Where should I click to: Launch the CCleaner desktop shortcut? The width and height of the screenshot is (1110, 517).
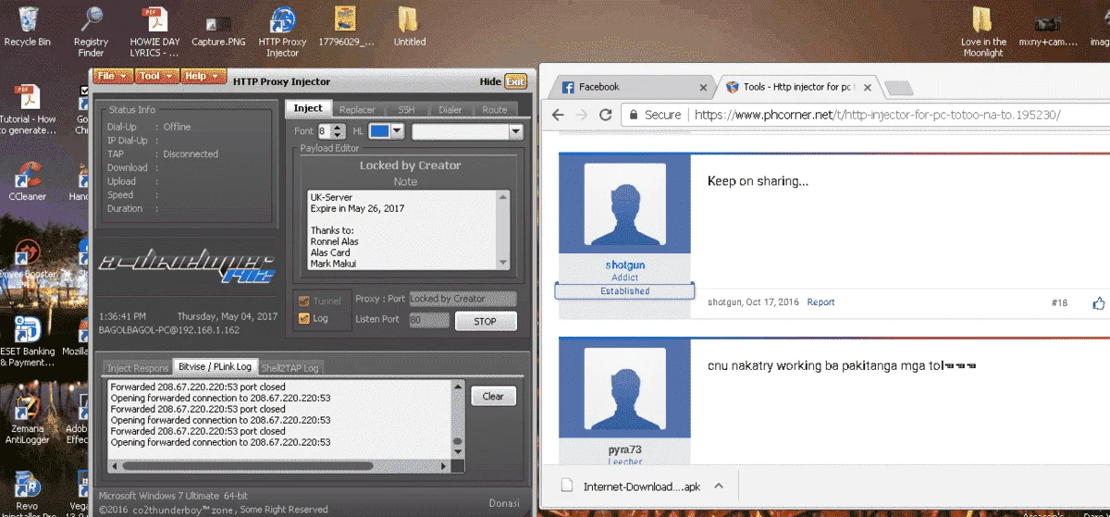pyautogui.click(x=28, y=181)
